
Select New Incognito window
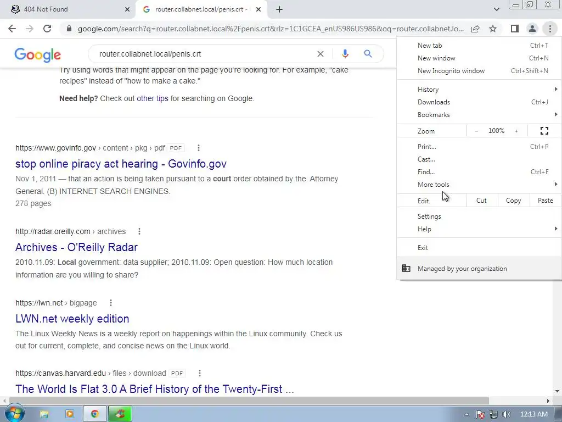(479, 71)
